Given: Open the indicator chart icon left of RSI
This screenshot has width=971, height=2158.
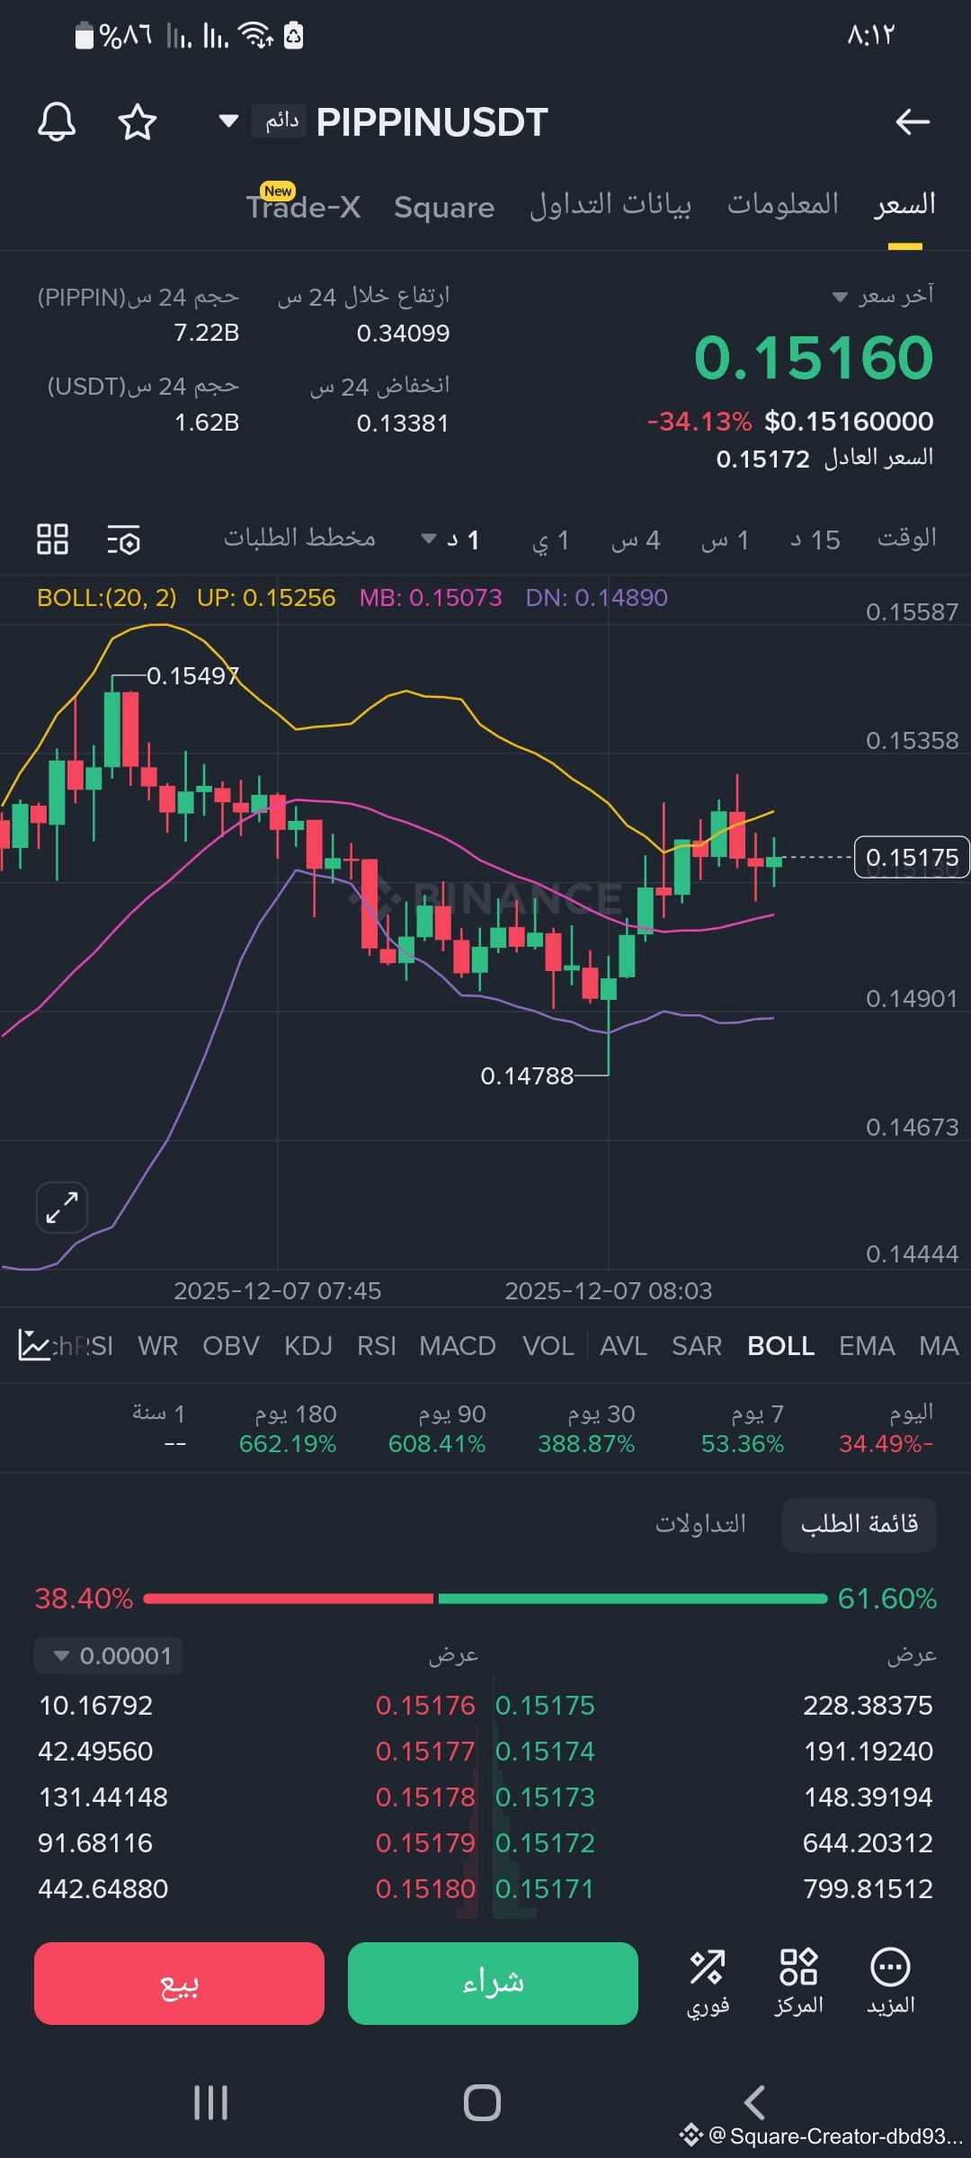Looking at the screenshot, I should coord(34,1345).
